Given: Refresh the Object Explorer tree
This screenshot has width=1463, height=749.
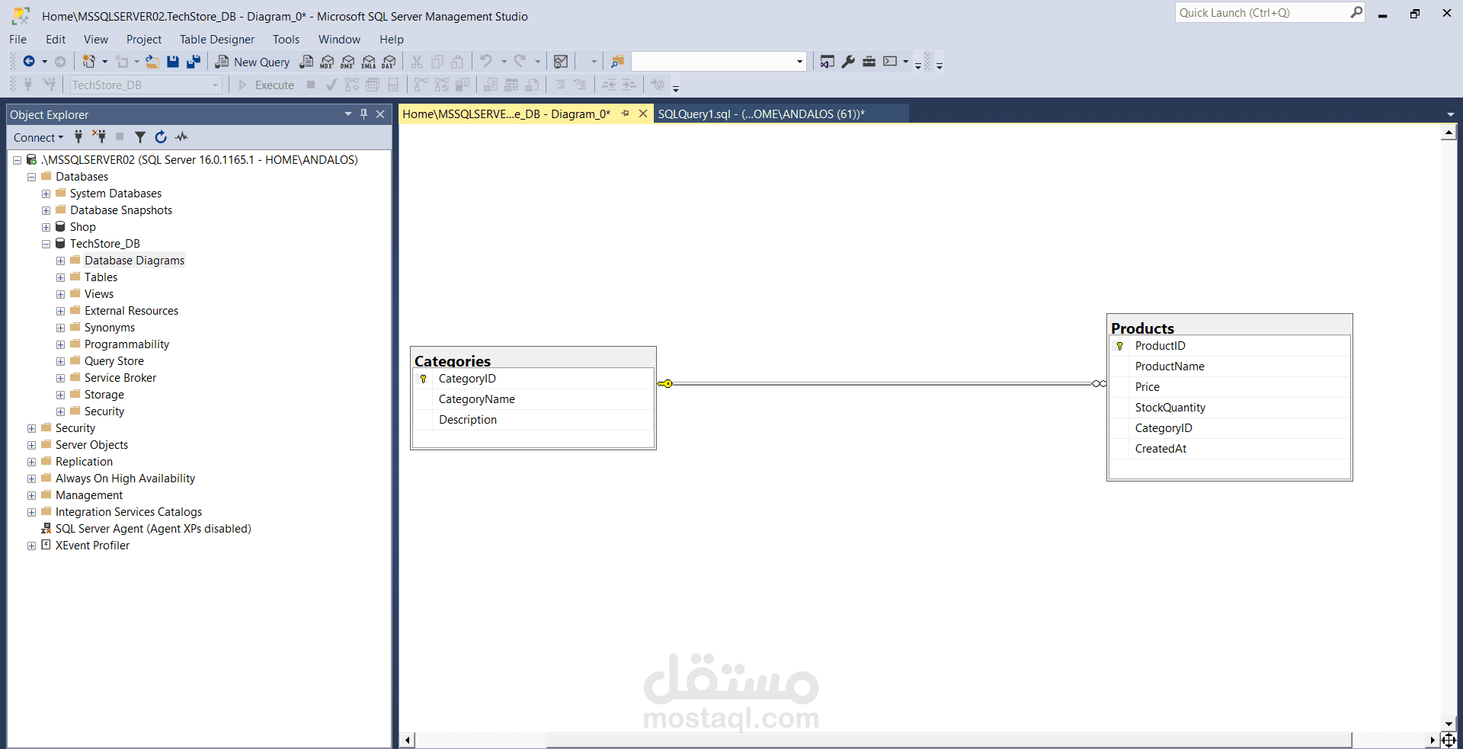Looking at the screenshot, I should click(x=161, y=137).
